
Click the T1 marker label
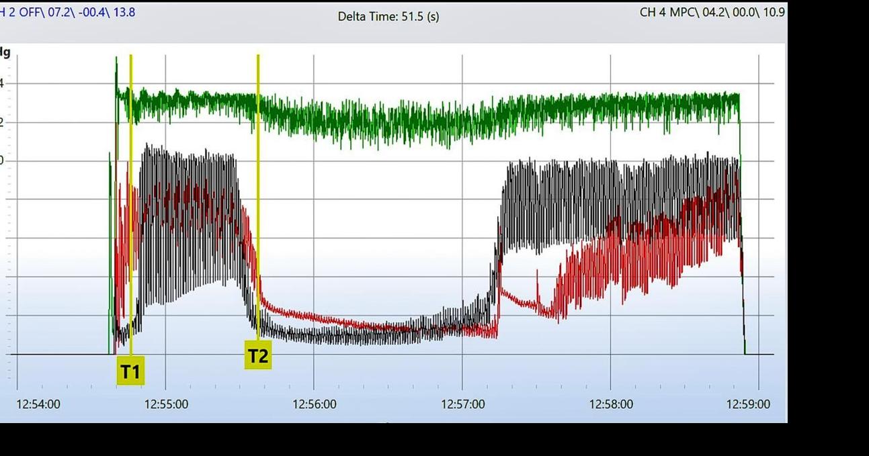pyautogui.click(x=130, y=371)
